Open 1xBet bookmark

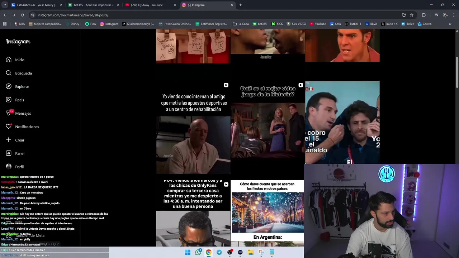coord(408,24)
